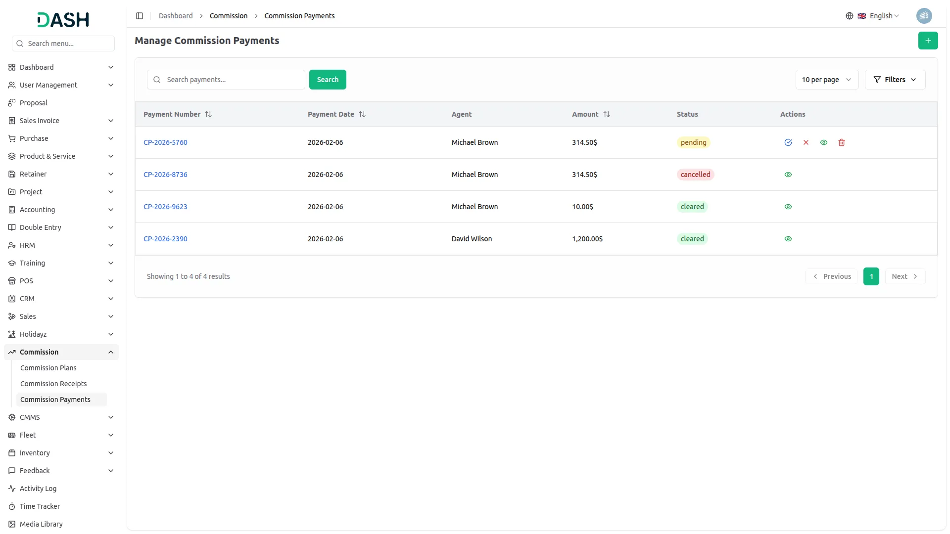
Task: Cancel payment CP-2026-5760 using the red X icon
Action: [x=806, y=142]
